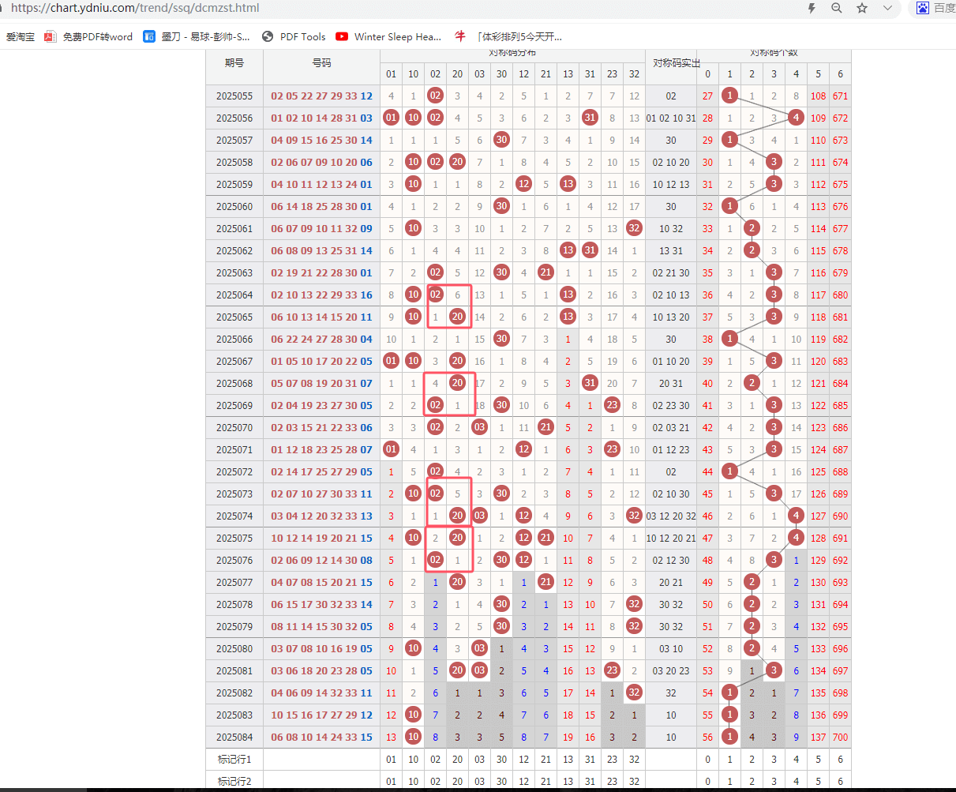Bookmark this page with the star icon

click(x=862, y=8)
